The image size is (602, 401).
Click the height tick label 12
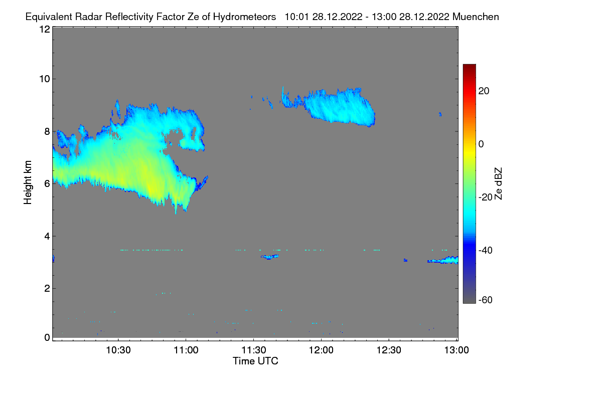(x=44, y=29)
